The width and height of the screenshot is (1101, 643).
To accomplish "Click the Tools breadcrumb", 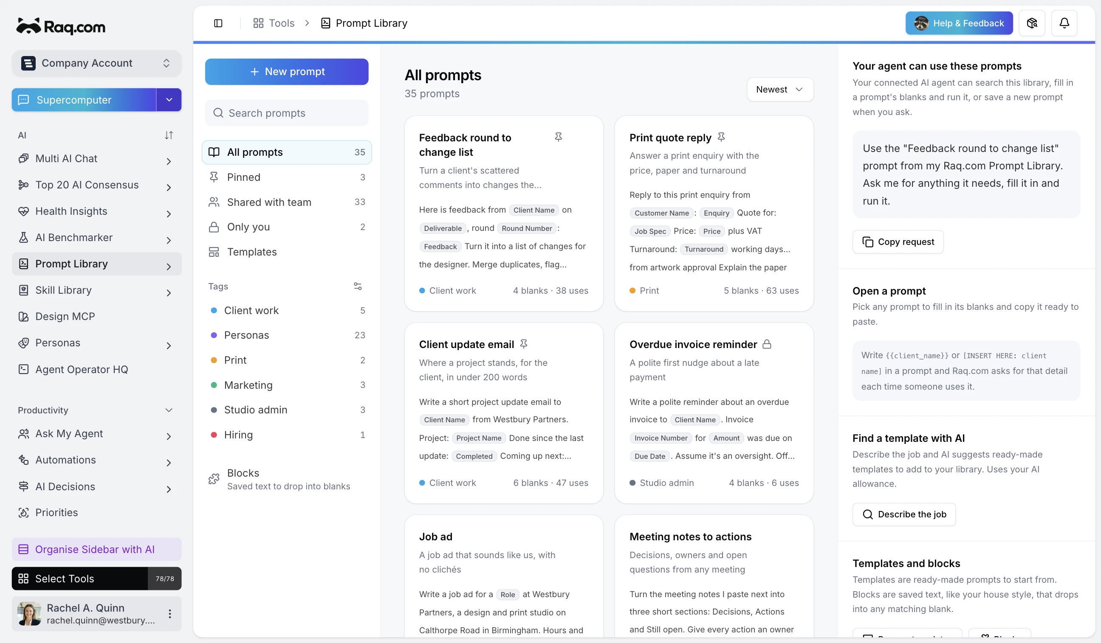I will [x=274, y=23].
